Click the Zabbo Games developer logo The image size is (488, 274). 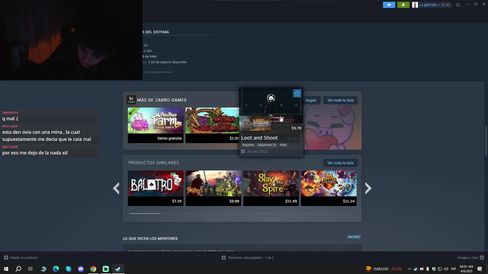[x=131, y=100]
